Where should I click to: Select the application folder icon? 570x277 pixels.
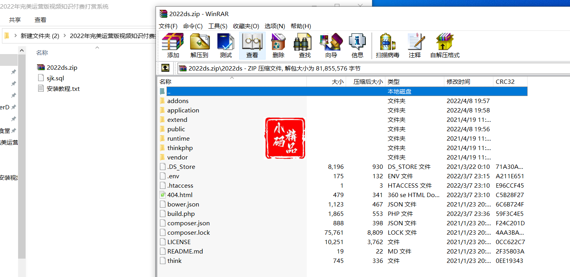click(x=163, y=110)
